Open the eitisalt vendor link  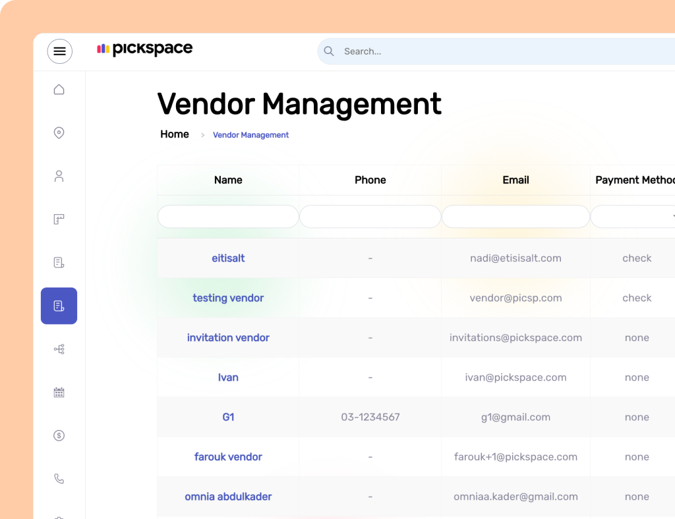[228, 258]
